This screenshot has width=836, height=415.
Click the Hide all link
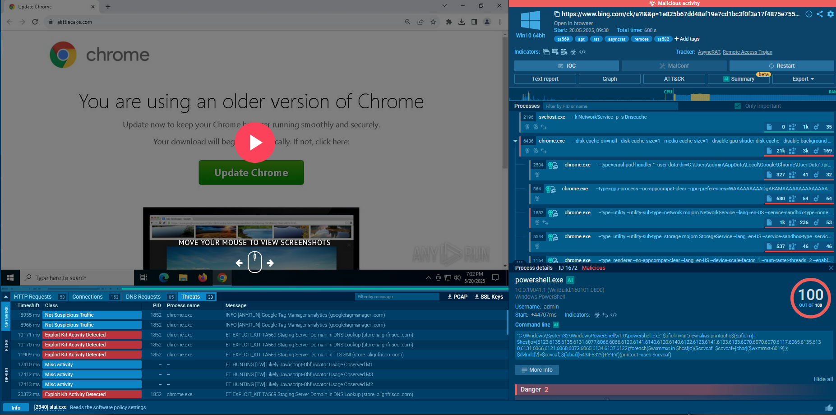(823, 379)
